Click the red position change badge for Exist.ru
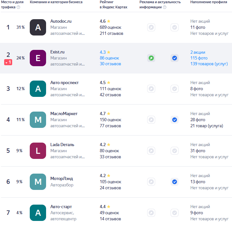This screenshot has height=227, width=232. click(x=8, y=62)
